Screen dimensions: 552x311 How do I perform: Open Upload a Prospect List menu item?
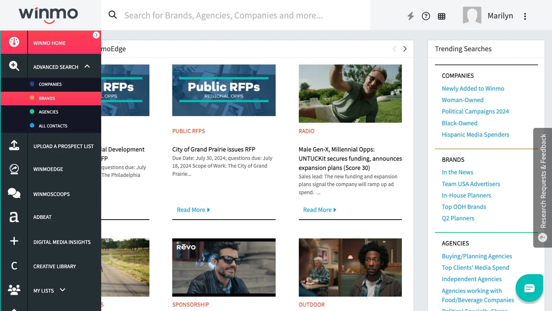64,146
